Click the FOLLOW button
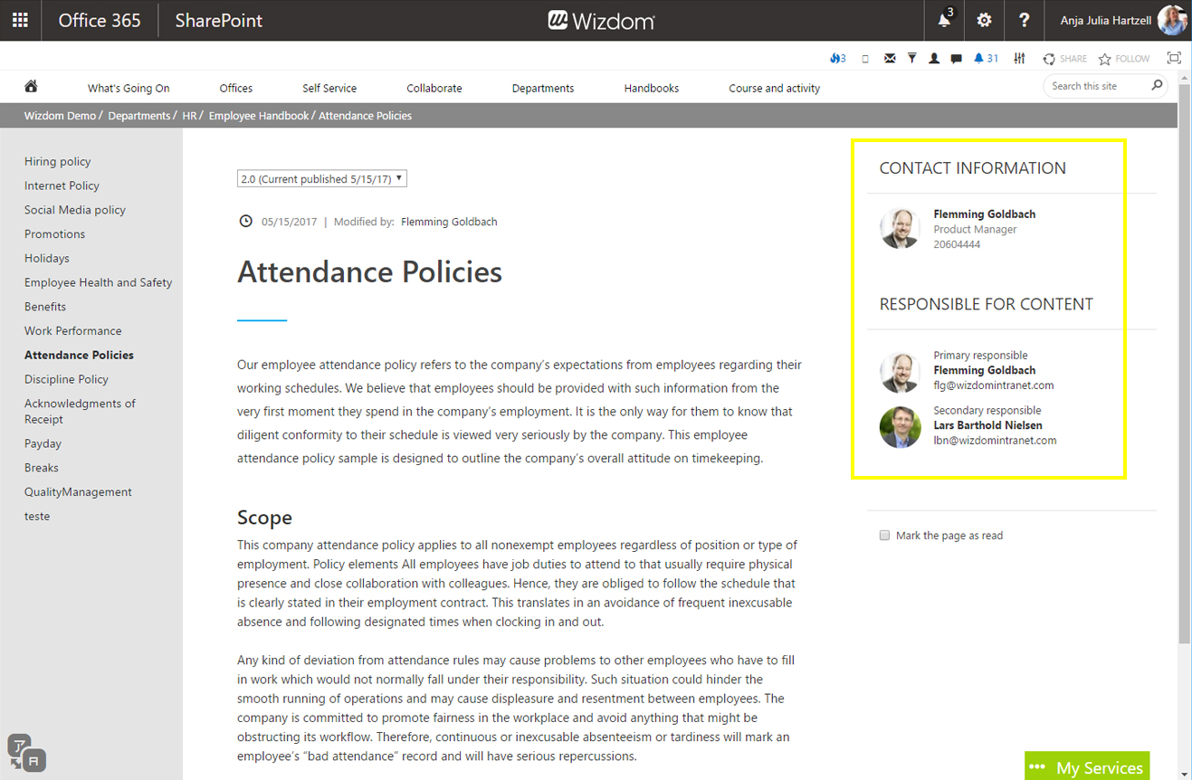 pos(1124,59)
